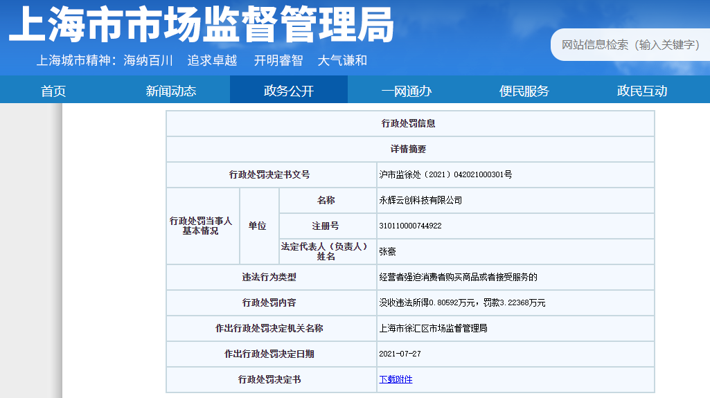Viewport: 710px width, 398px height.
Task: Click the slogan phrase 开明睿智
Action: (x=278, y=61)
